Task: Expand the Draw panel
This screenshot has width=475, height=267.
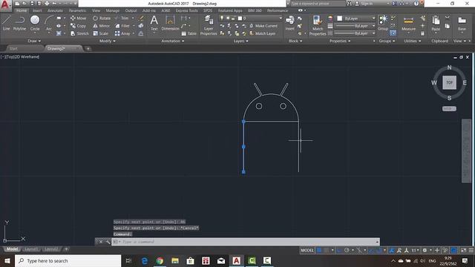Action: (x=34, y=41)
